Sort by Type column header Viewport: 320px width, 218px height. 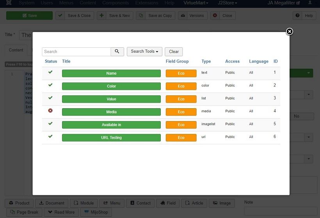tap(206, 61)
